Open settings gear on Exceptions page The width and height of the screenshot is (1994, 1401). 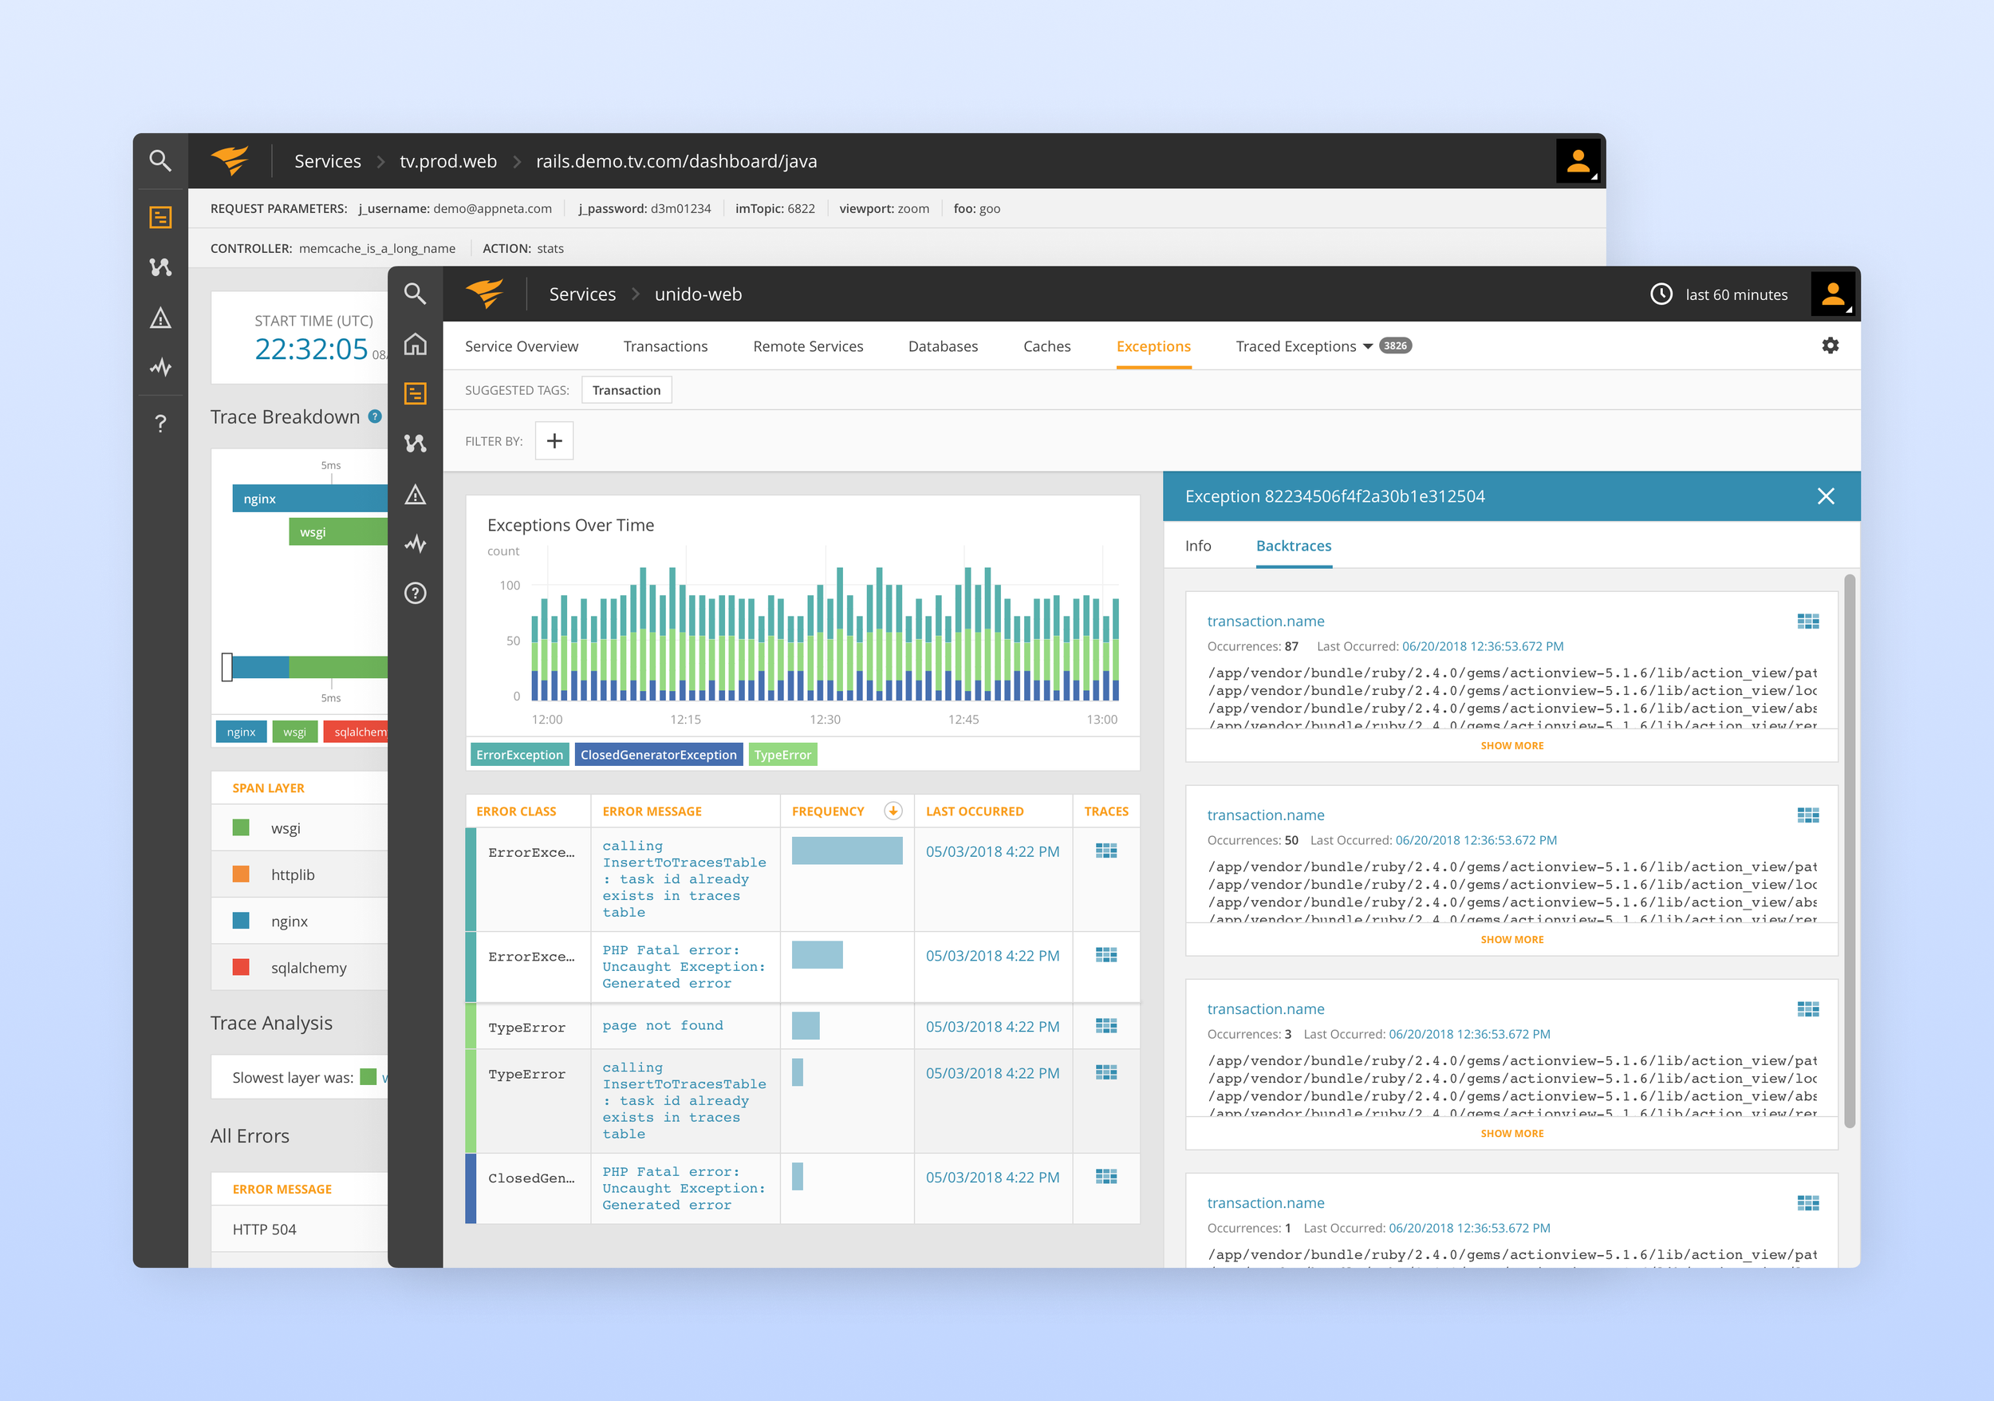(x=1830, y=345)
